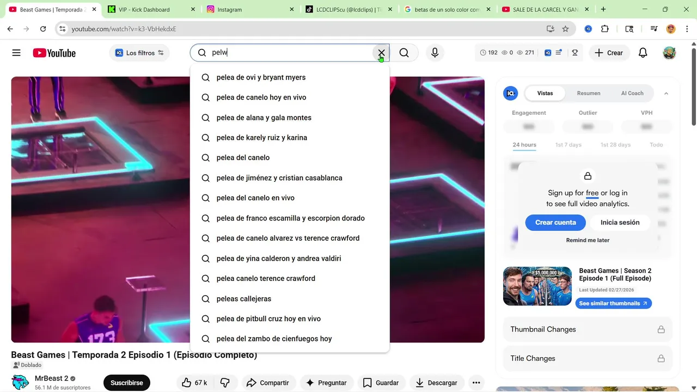Open the browser extensions puzzle icon

tap(605, 29)
